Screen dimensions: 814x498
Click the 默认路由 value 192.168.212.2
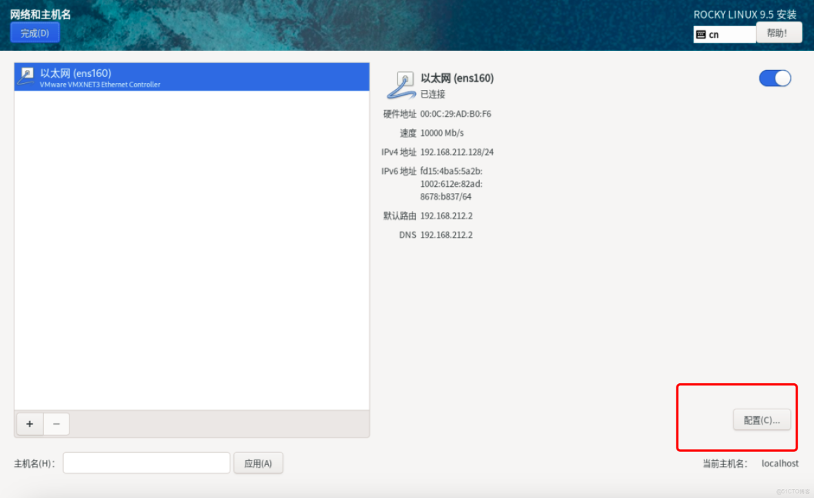click(446, 216)
